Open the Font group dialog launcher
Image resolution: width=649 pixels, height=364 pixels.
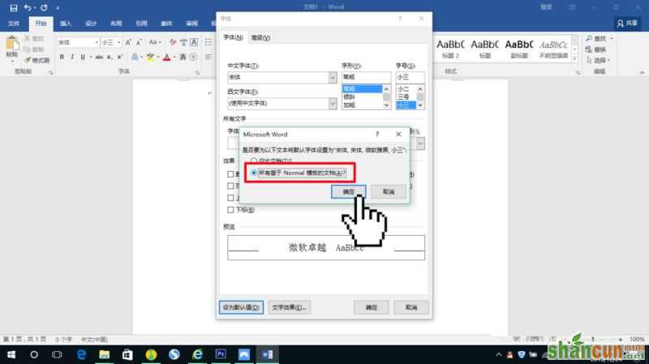pos(197,72)
